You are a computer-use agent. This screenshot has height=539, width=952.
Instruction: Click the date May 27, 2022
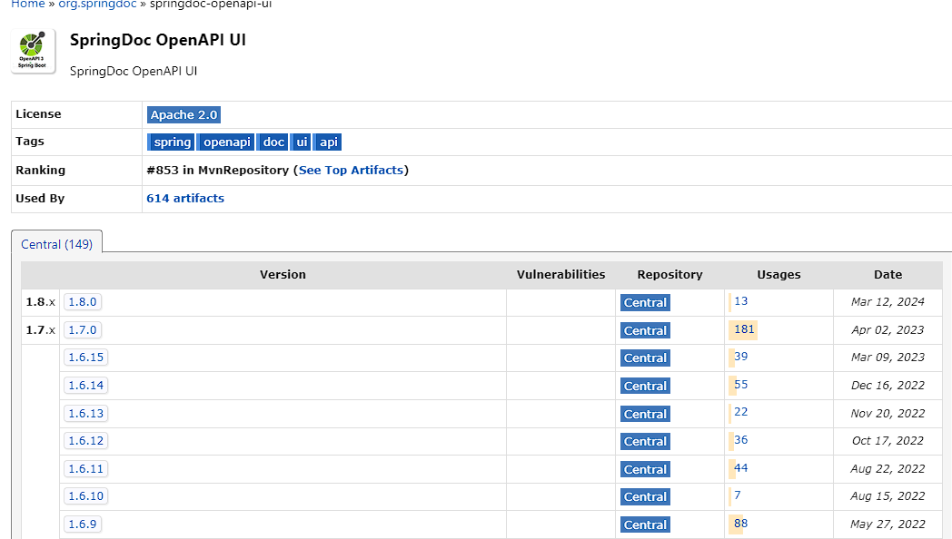(888, 524)
